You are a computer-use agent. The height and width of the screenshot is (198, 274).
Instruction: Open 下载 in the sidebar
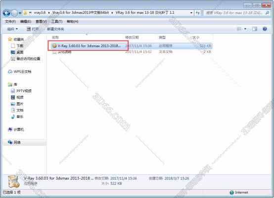click(20, 46)
